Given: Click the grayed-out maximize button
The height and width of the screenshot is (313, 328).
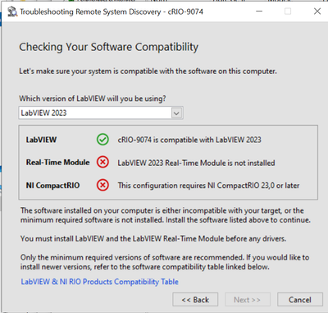Looking at the screenshot, I should pos(288,12).
